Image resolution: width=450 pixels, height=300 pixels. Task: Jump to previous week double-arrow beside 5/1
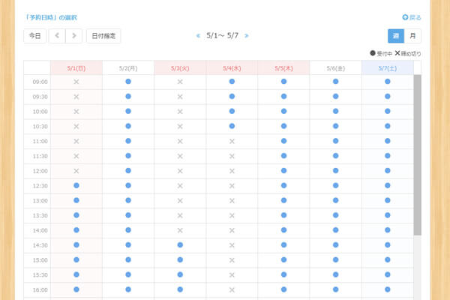pos(198,35)
